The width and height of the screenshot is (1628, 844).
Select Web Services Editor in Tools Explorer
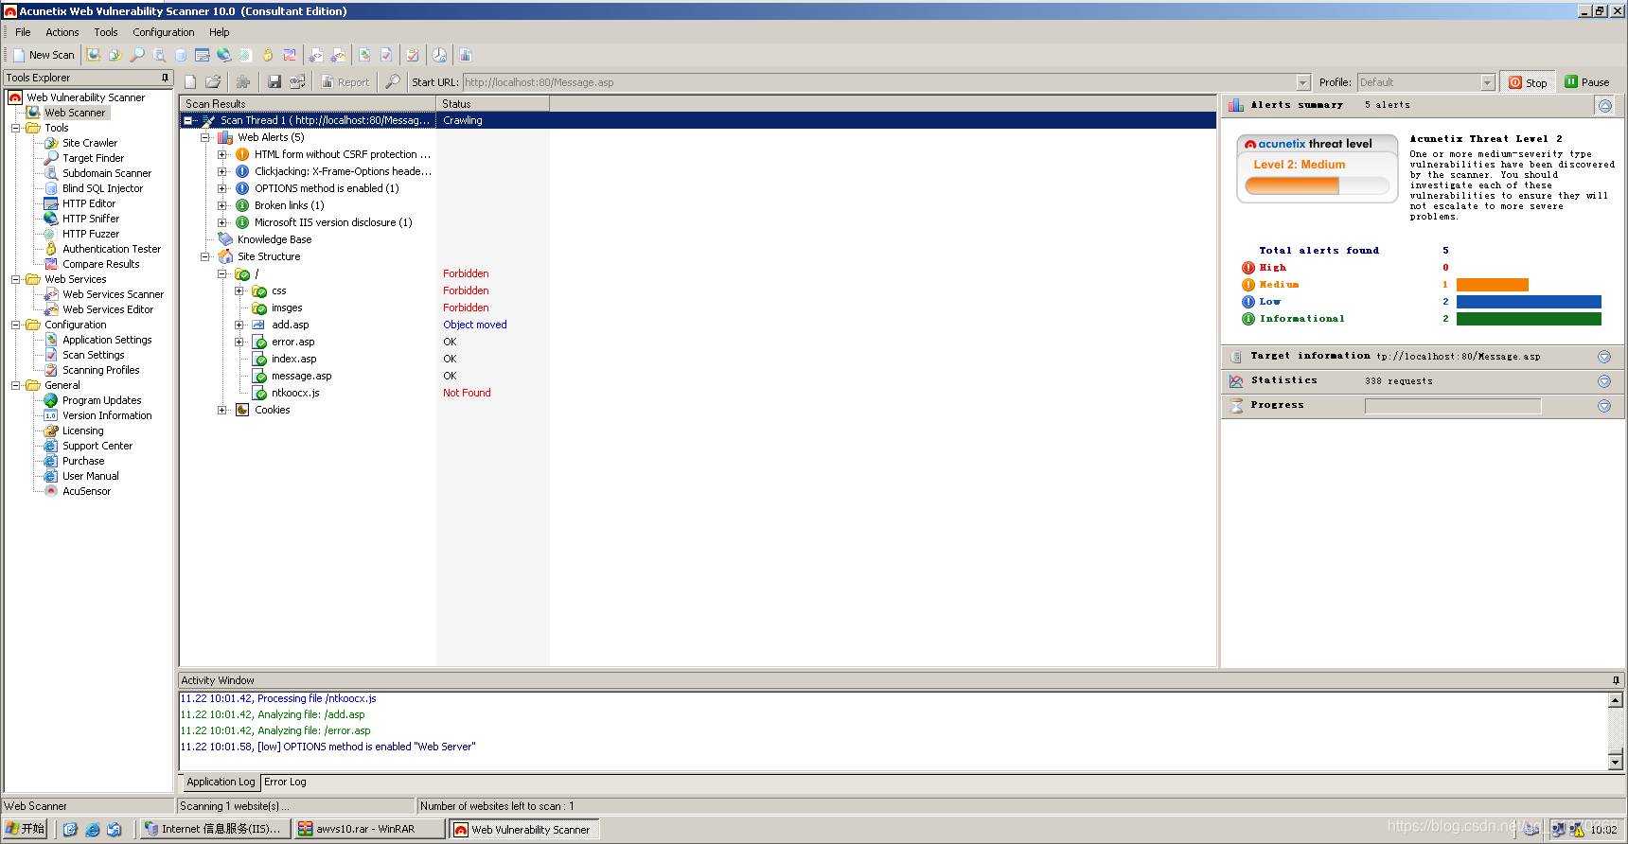click(108, 309)
